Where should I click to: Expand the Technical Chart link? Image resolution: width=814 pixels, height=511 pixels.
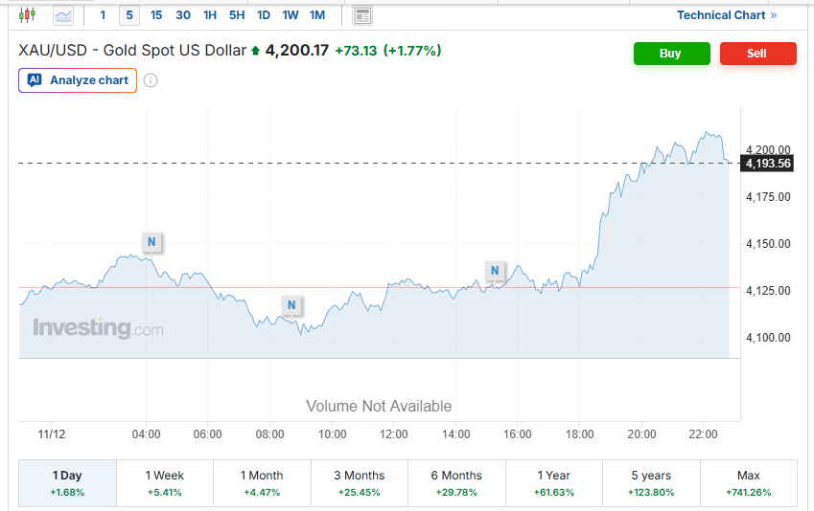pyautogui.click(x=726, y=15)
